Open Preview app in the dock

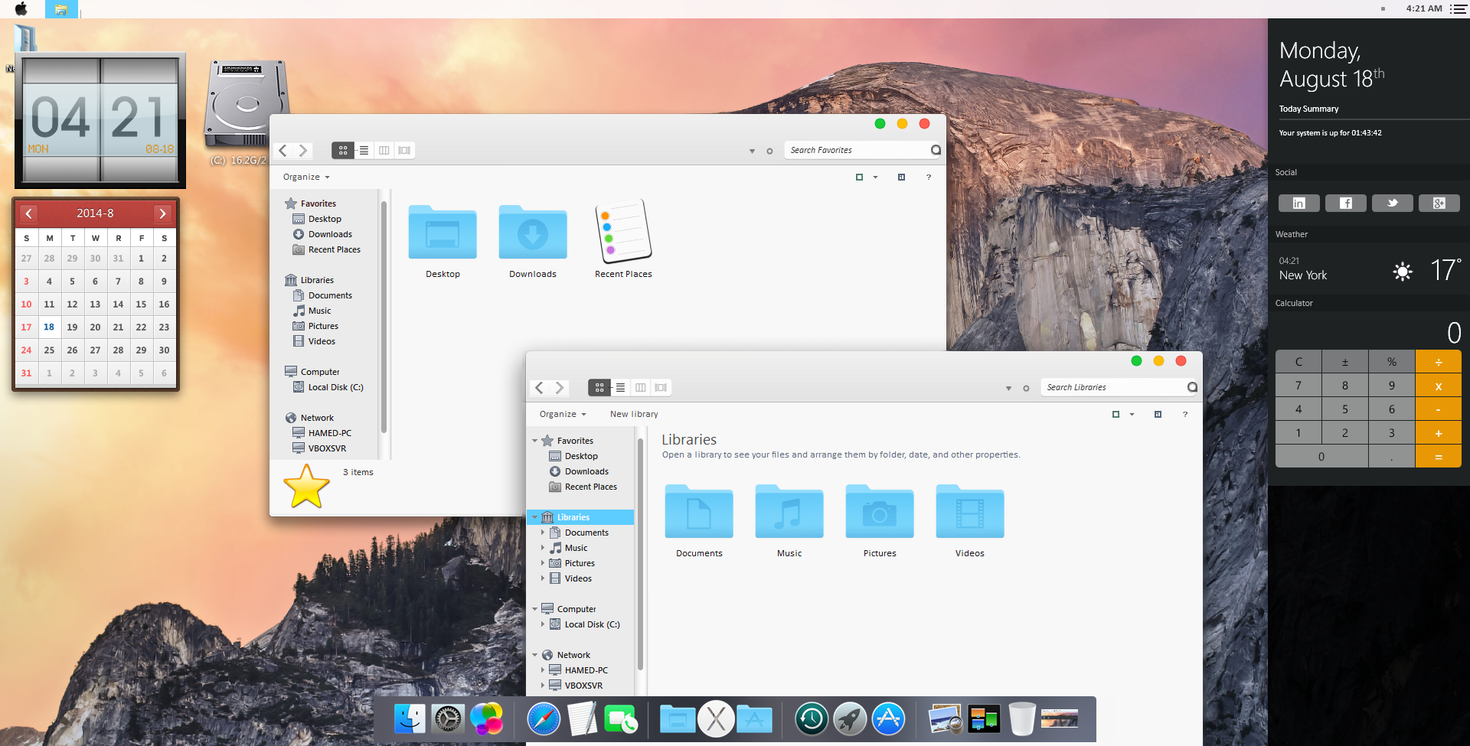(946, 719)
